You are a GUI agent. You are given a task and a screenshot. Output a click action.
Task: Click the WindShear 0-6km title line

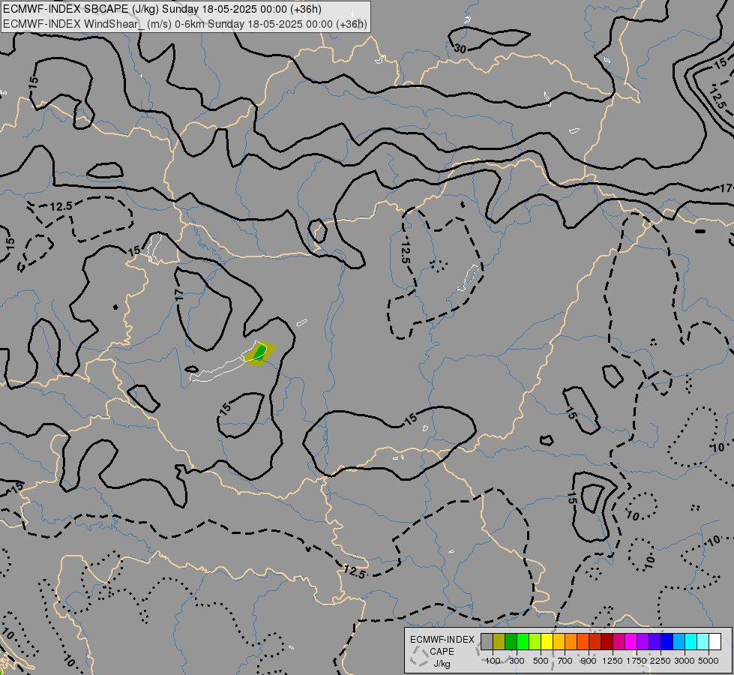185,24
